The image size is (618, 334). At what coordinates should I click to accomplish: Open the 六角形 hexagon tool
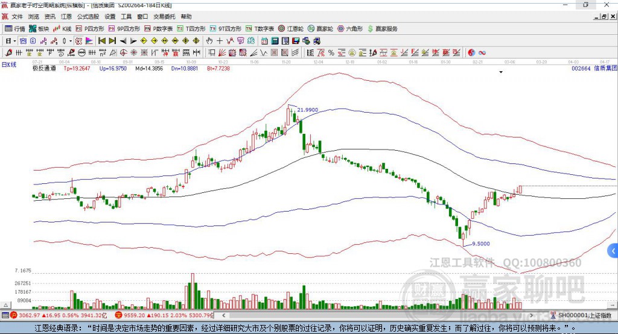pyautogui.click(x=350, y=29)
